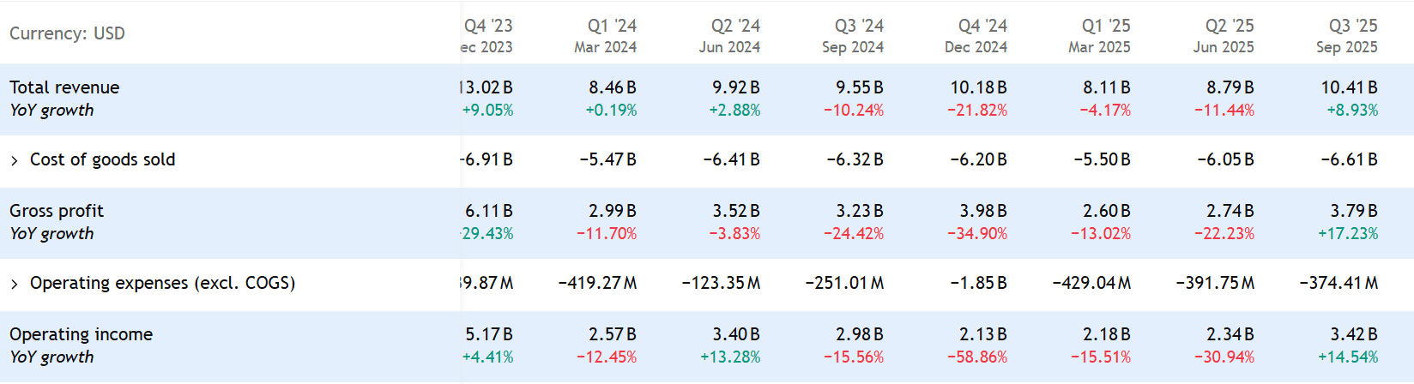Select the Q1 '25 column header
Viewport: 1414px width, 384px height.
coord(1105,27)
